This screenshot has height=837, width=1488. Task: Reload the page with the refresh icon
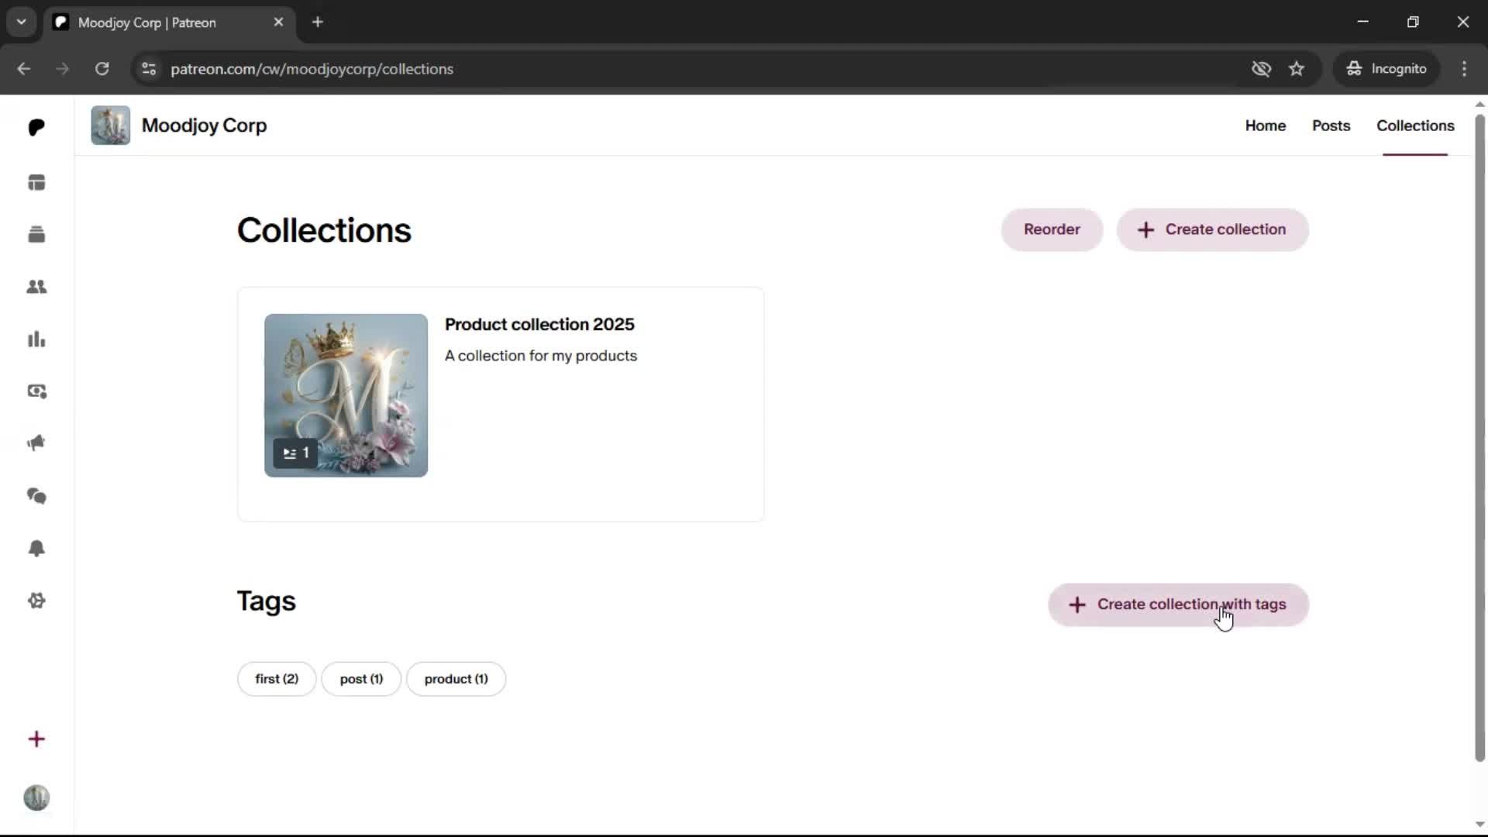click(102, 69)
